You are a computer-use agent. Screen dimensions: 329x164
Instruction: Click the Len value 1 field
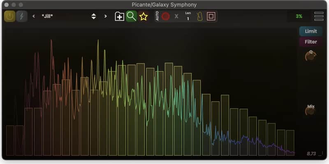click(x=188, y=16)
